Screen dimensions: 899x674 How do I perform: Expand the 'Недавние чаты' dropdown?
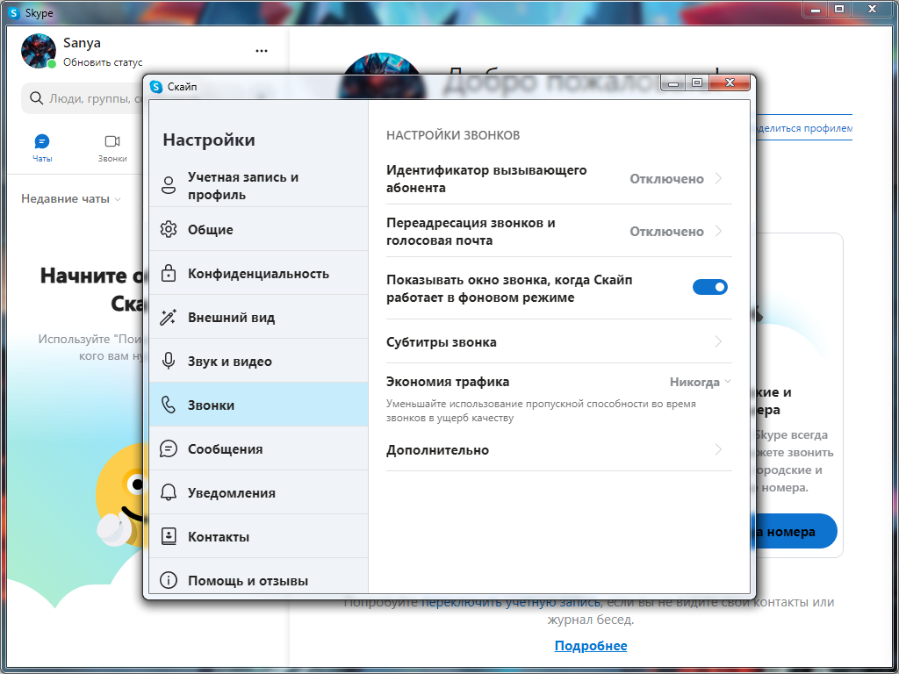pos(71,199)
